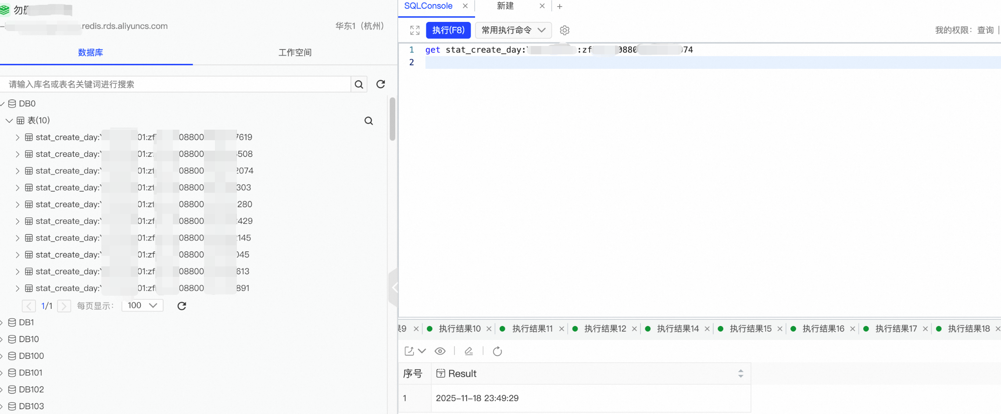The height and width of the screenshot is (414, 1001).
Task: Click the DB0 database icon
Action: click(12, 104)
